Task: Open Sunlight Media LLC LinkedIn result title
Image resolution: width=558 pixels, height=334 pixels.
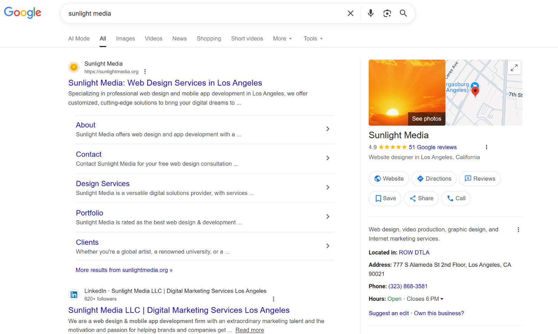Action: coord(179,310)
